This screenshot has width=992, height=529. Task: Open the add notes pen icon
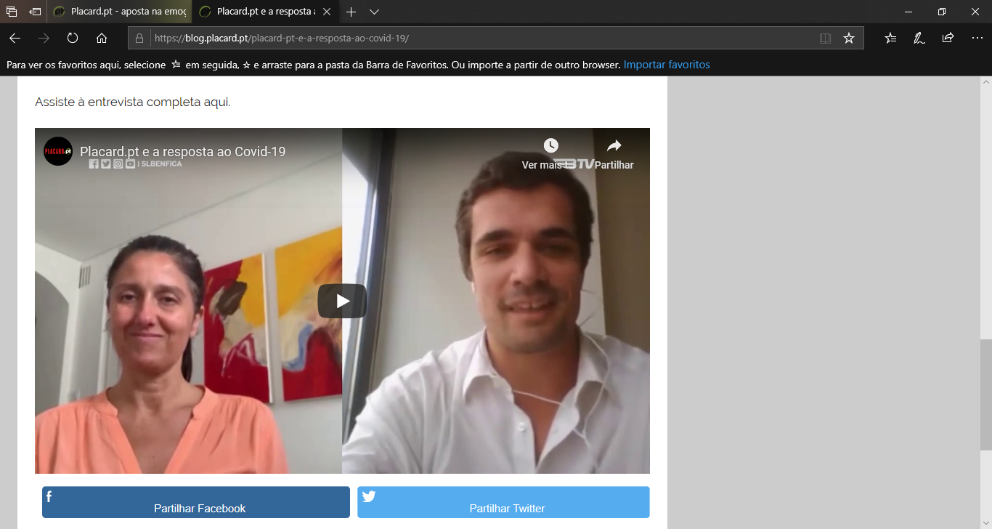coord(919,38)
